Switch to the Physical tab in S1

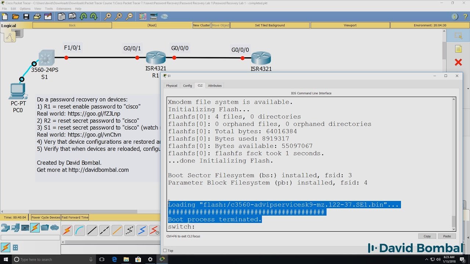click(171, 85)
